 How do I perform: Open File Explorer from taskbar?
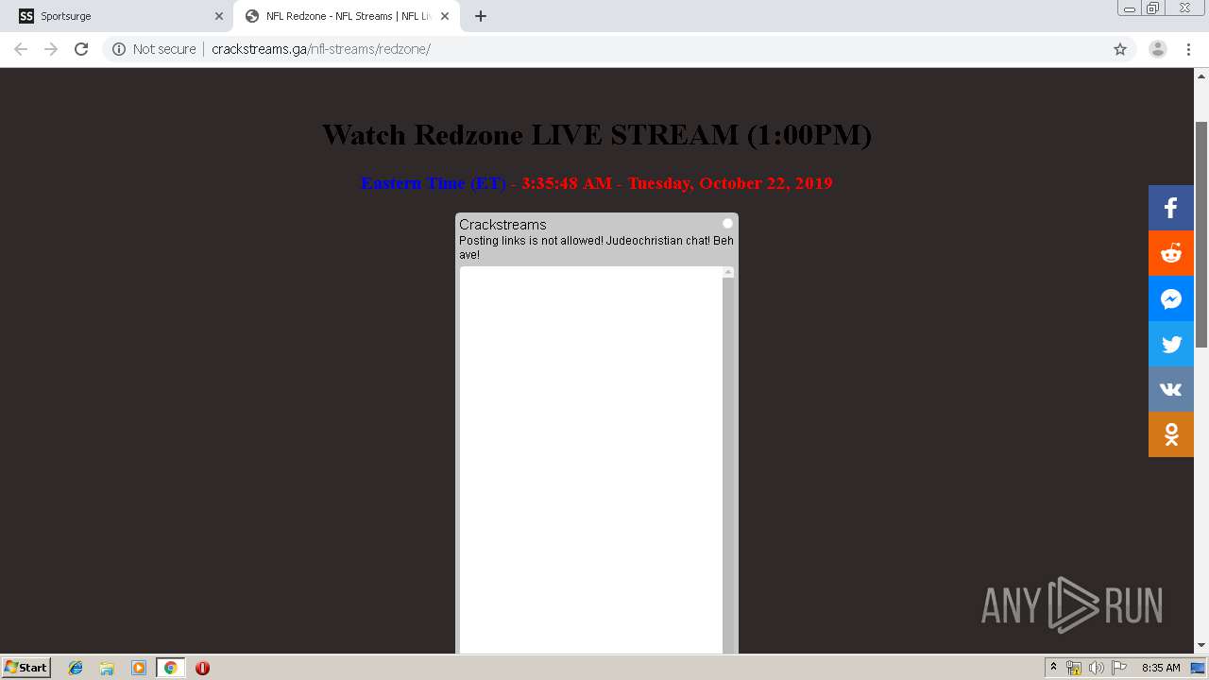(x=107, y=668)
